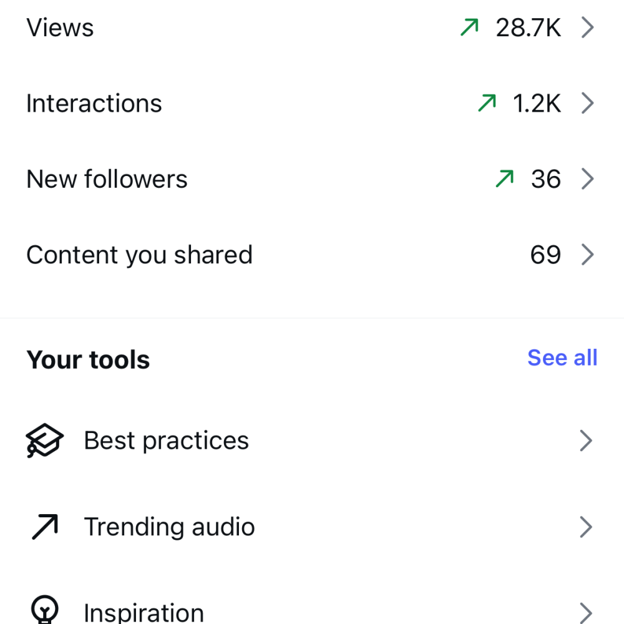
Task: Open the Trending audio tool
Action: [312, 527]
